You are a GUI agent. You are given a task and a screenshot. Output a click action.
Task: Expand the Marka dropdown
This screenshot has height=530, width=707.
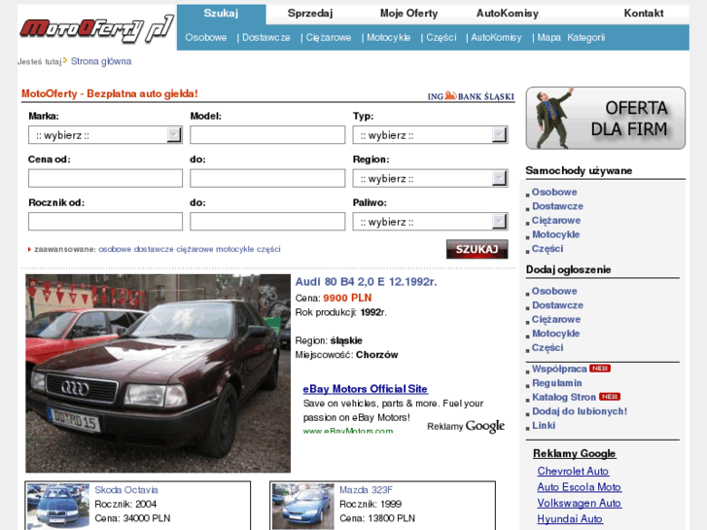coord(105,135)
